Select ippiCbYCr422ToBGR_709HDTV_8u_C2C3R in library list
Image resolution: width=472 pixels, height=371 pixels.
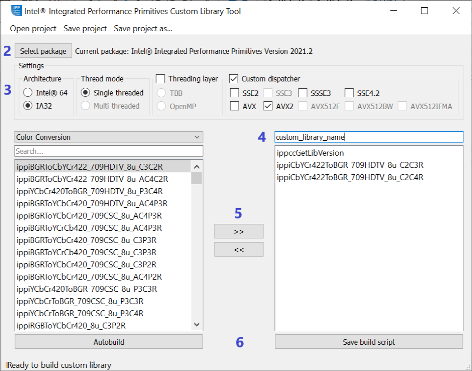350,165
